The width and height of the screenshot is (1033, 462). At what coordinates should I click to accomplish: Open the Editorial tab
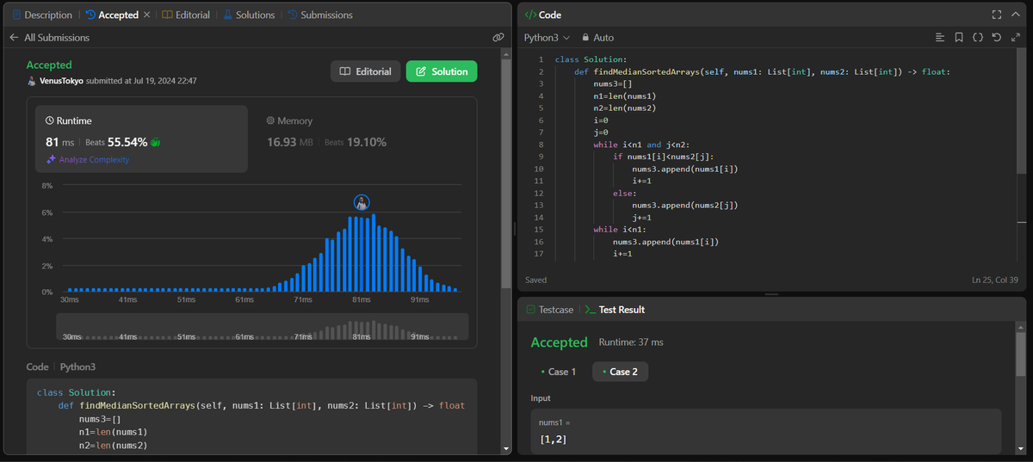(x=185, y=15)
